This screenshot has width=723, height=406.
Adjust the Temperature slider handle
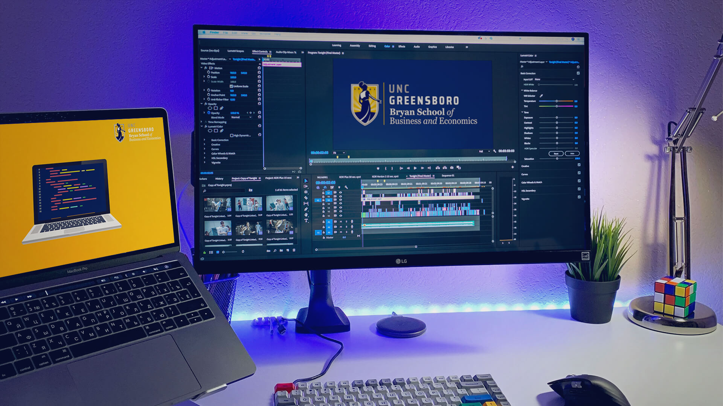tap(557, 101)
